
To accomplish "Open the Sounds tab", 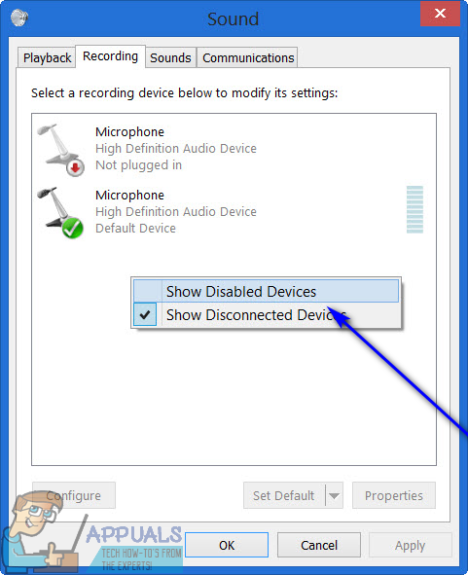I will click(x=170, y=58).
